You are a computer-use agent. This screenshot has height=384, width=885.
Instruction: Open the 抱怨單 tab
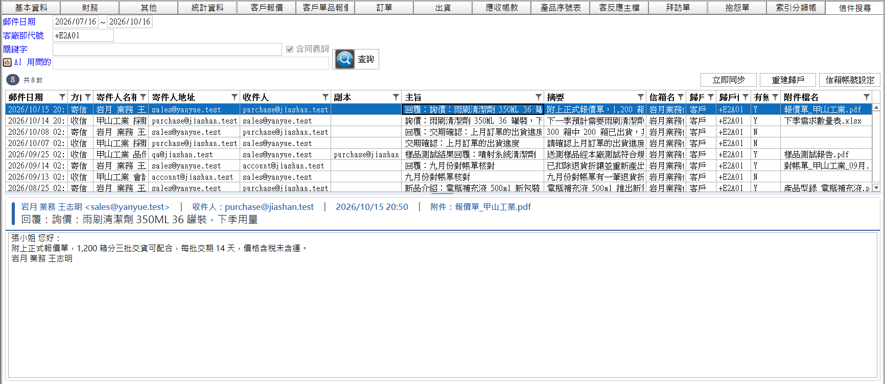point(737,8)
